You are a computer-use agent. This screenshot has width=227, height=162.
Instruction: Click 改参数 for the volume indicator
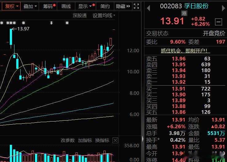pyautogui.click(x=68, y=140)
